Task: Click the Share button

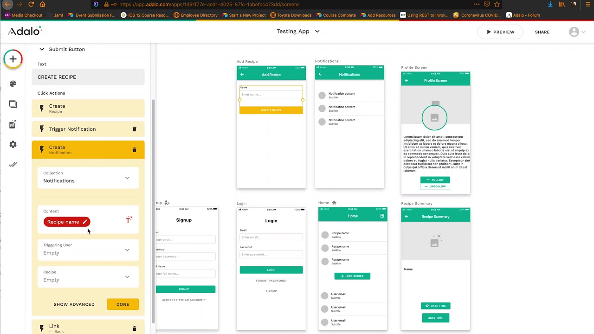Action: click(542, 32)
